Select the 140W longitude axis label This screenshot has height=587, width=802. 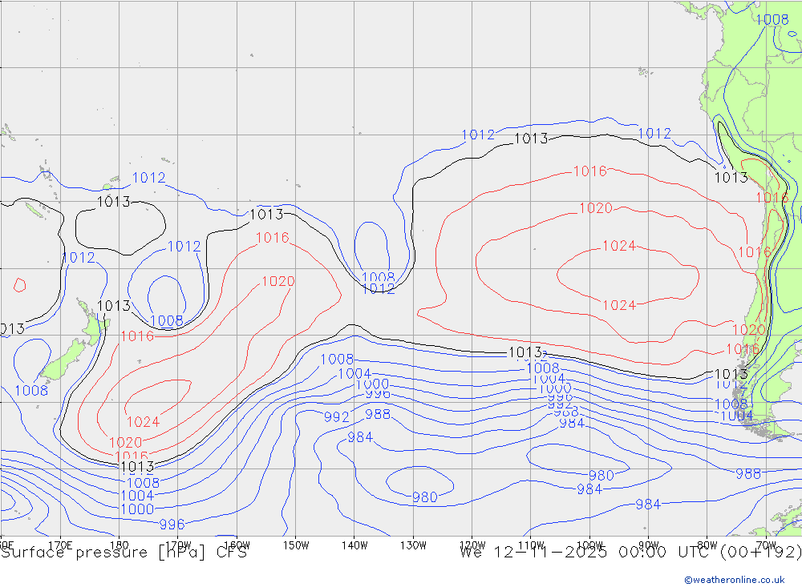pos(354,545)
